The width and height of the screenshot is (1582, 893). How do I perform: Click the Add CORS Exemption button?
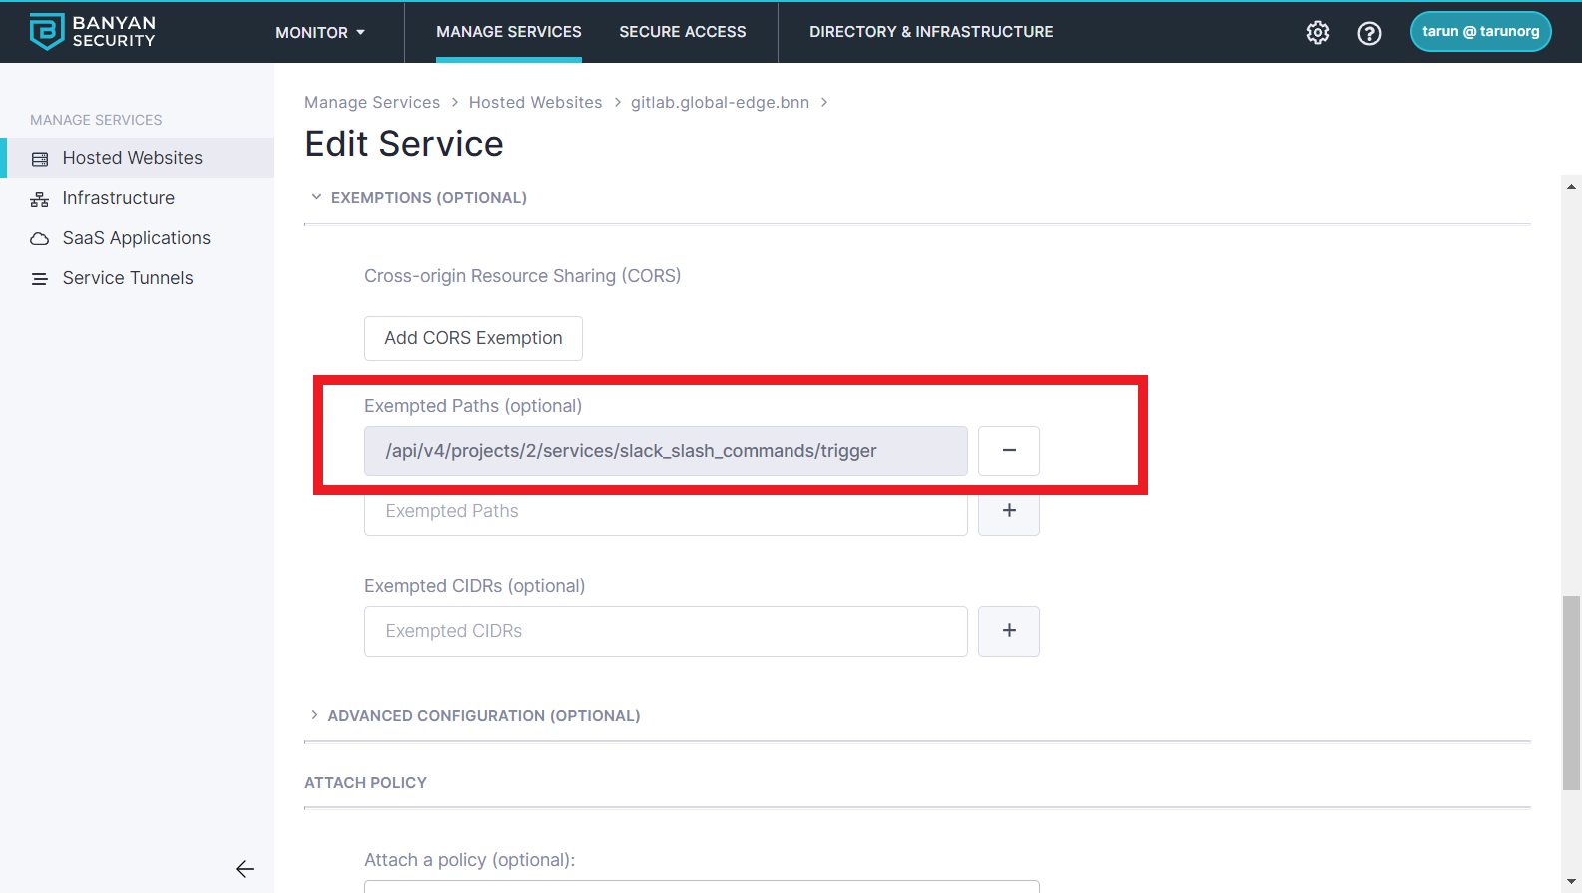point(473,339)
